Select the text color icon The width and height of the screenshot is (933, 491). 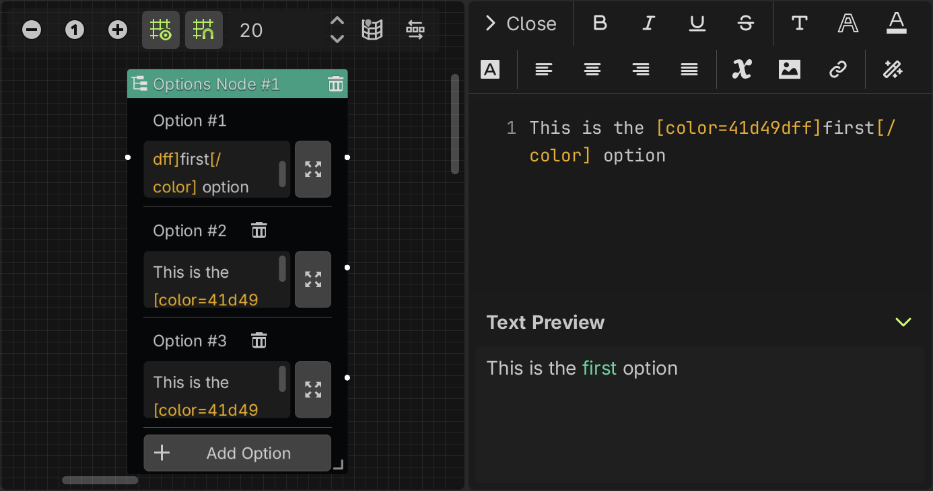[x=896, y=24]
